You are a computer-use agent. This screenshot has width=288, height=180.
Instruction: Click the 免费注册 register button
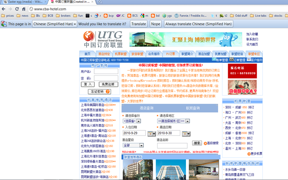pos(108,84)
